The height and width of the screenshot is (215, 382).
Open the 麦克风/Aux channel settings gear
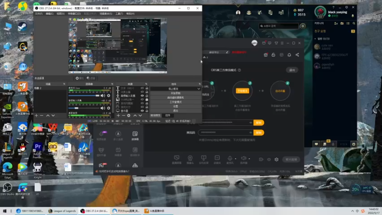pos(109,96)
